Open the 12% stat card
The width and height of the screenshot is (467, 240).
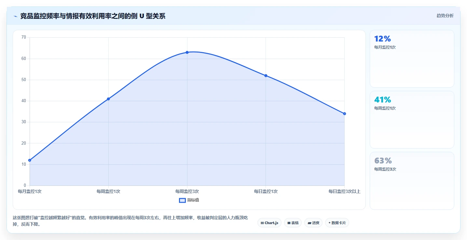412,59
